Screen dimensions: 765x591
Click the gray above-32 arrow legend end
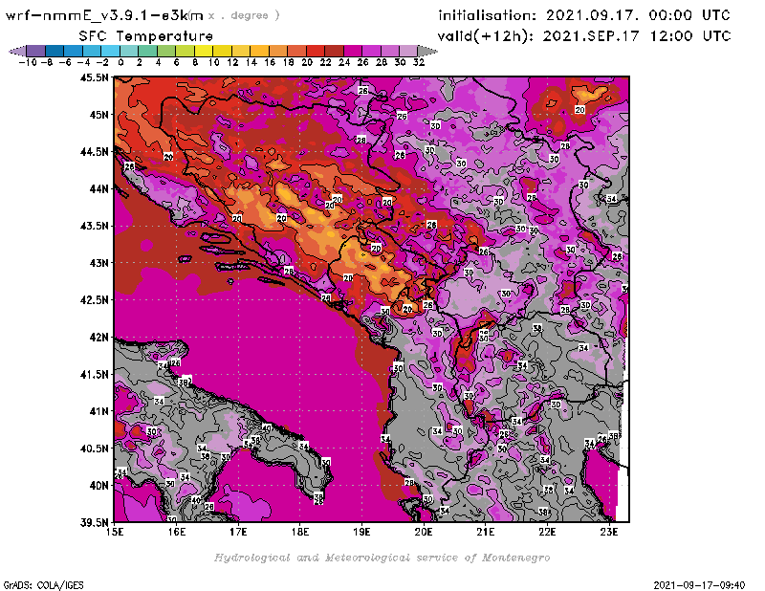(427, 51)
